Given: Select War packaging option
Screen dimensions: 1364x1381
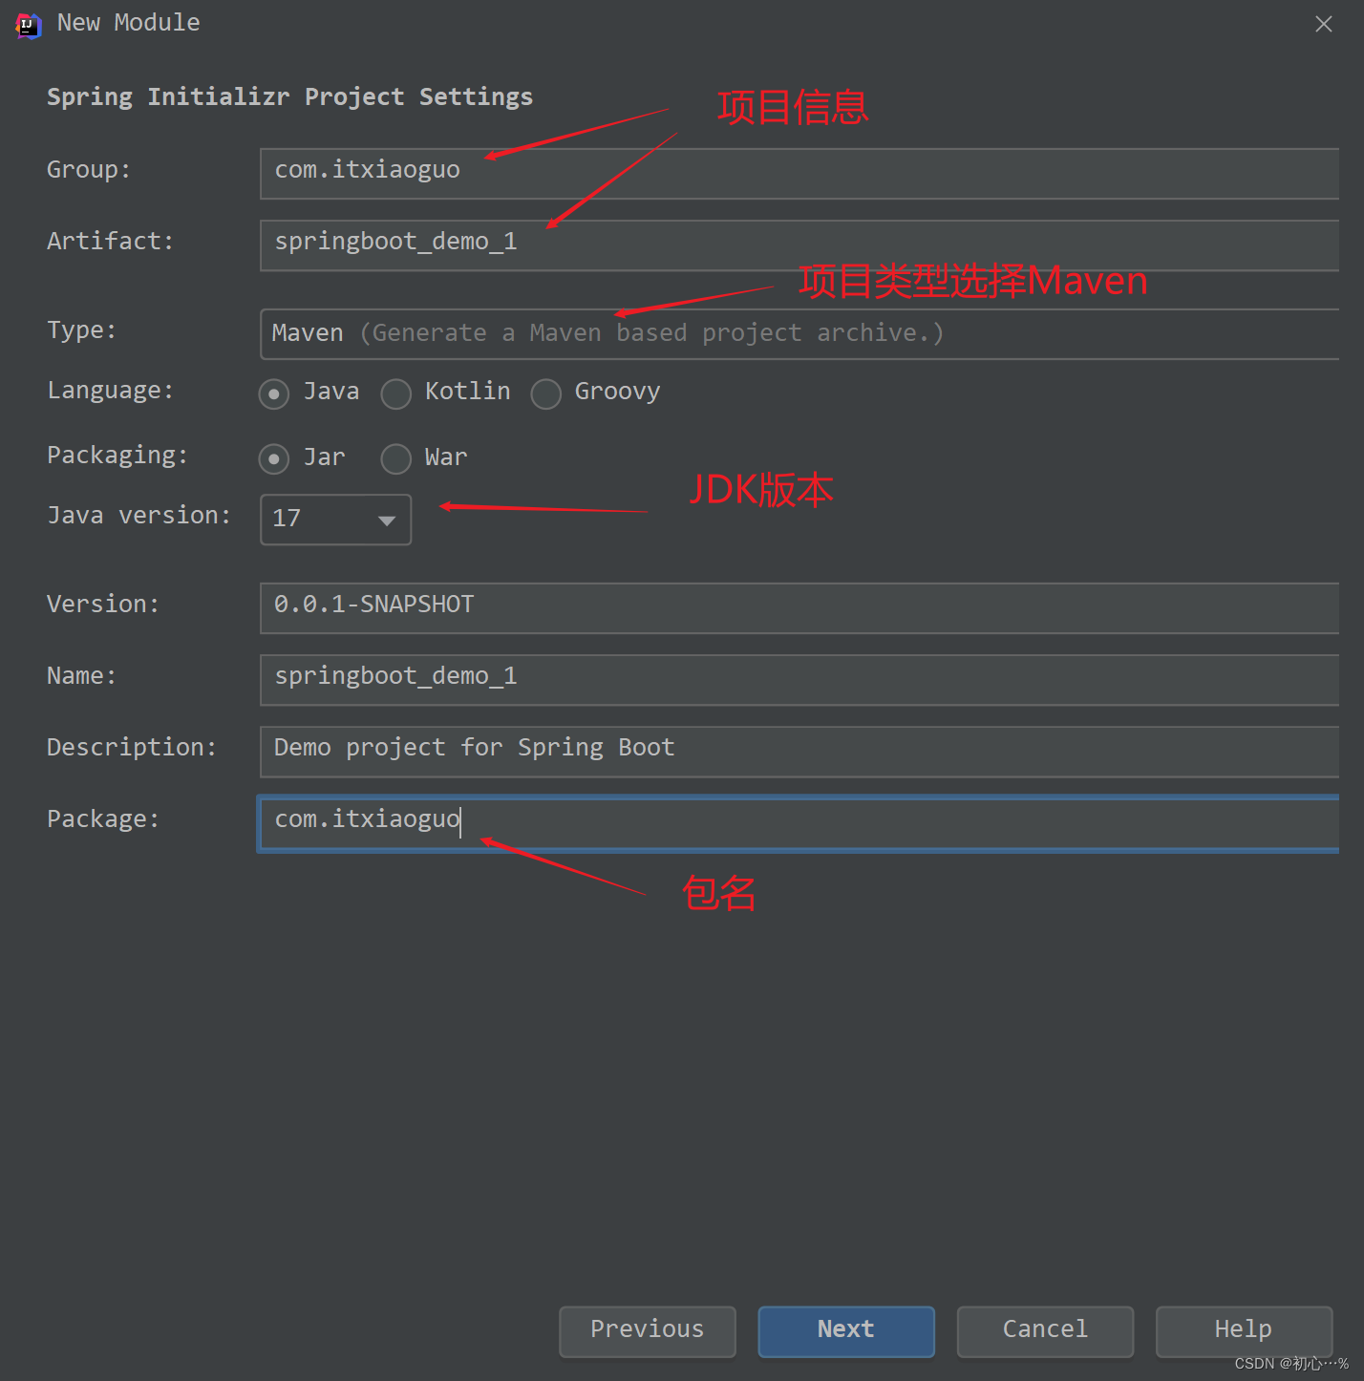Looking at the screenshot, I should click(395, 459).
